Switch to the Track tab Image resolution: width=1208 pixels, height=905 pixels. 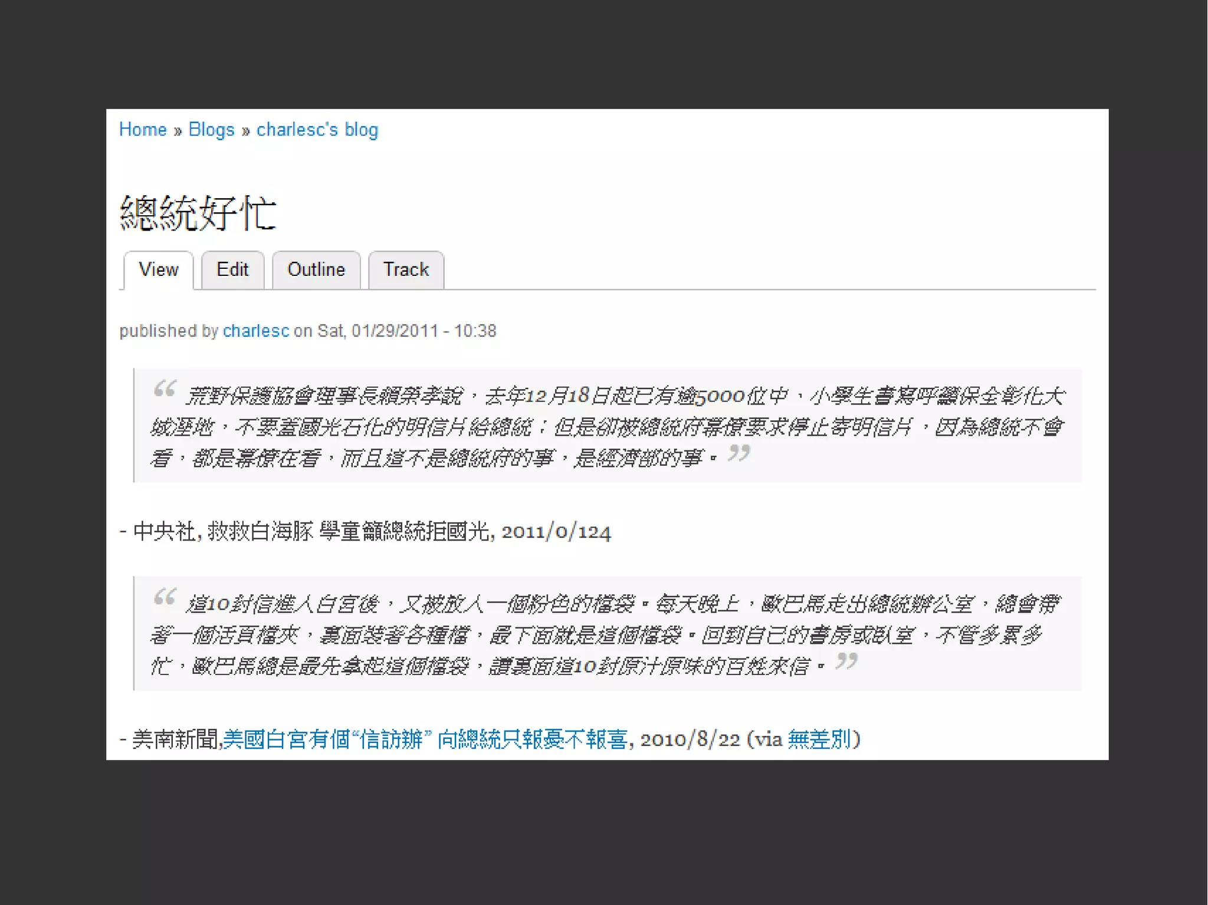pos(406,270)
